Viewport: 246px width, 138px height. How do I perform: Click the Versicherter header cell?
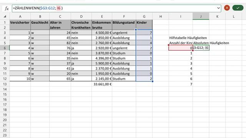(20, 25)
